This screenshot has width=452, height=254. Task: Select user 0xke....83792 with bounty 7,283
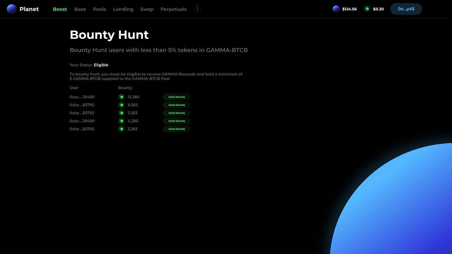pyautogui.click(x=82, y=113)
